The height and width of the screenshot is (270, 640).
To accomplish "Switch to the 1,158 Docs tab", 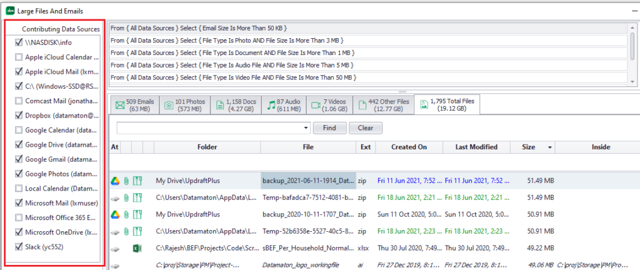I will click(x=236, y=105).
